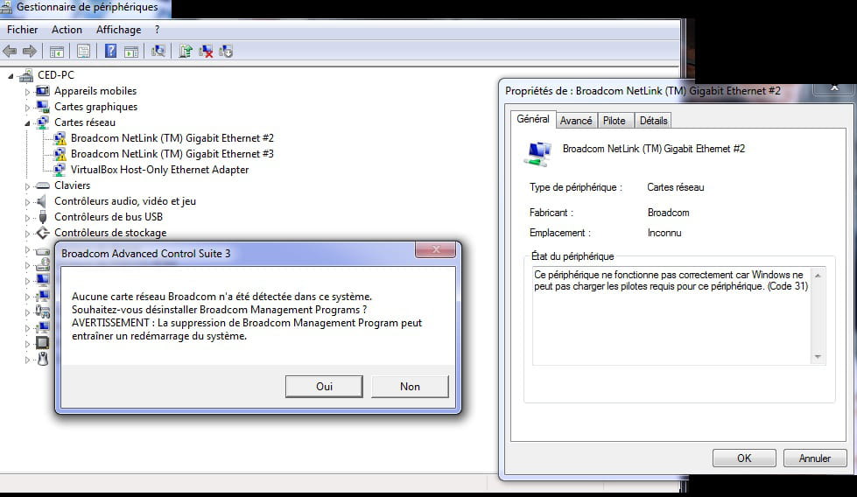The height and width of the screenshot is (497, 857).
Task: Open the Action menu
Action: (67, 30)
